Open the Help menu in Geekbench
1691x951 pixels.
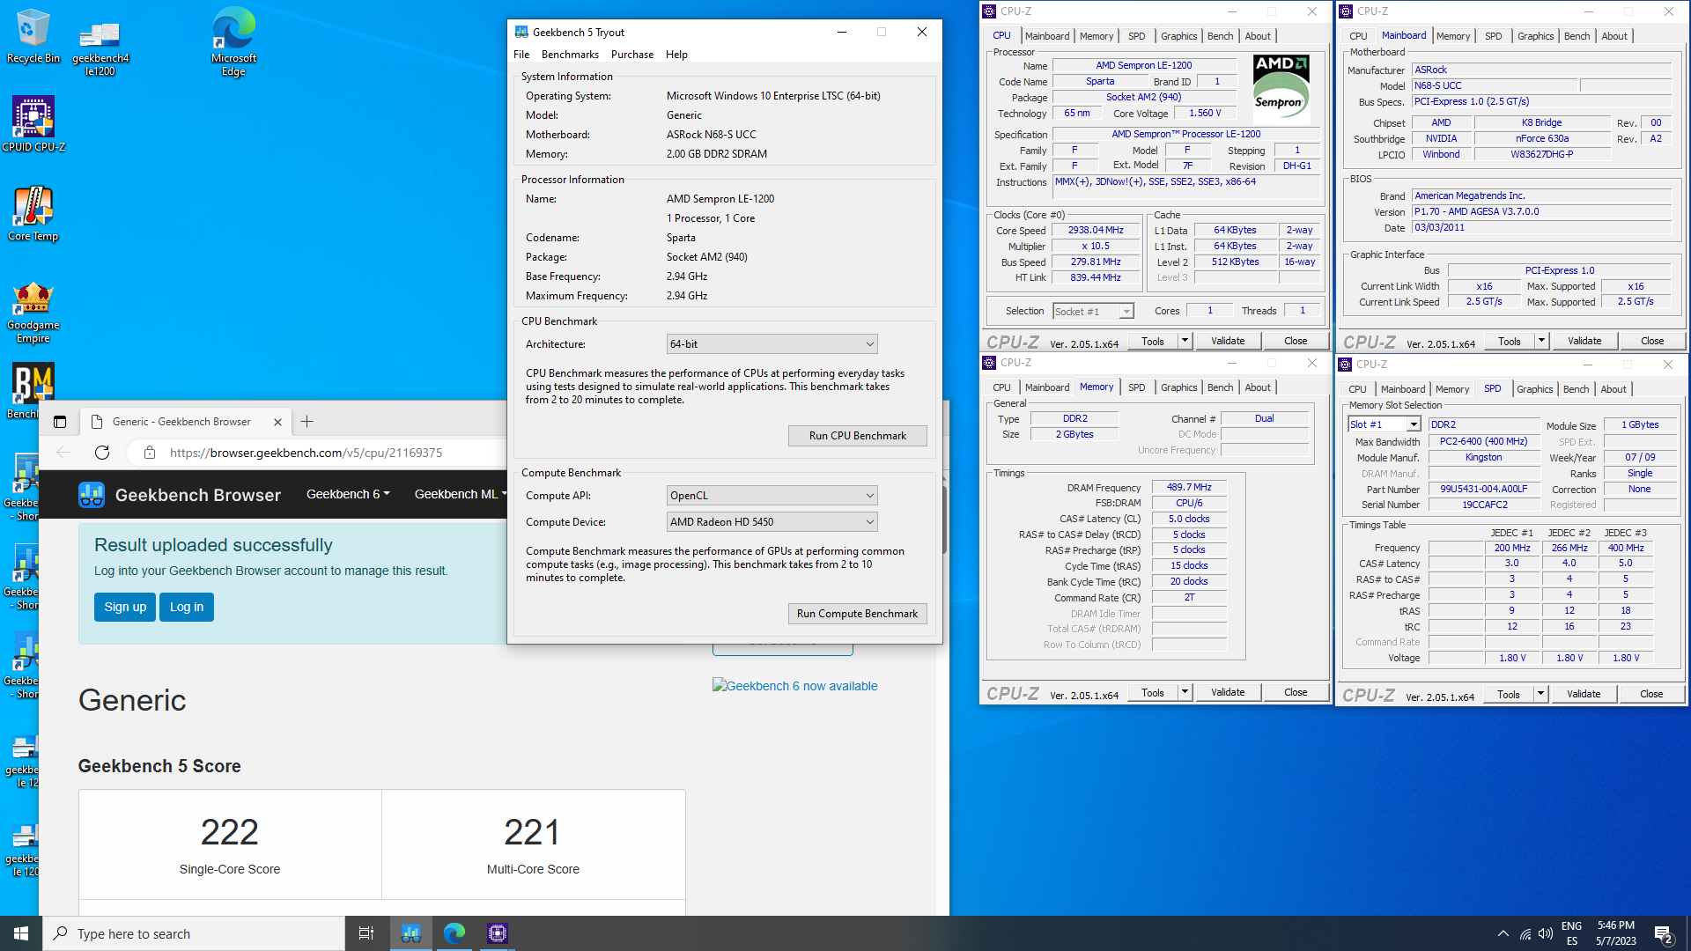click(x=676, y=55)
